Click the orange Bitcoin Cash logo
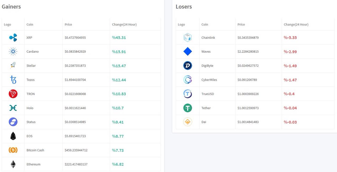This screenshot has width=337, height=172. coord(13,150)
